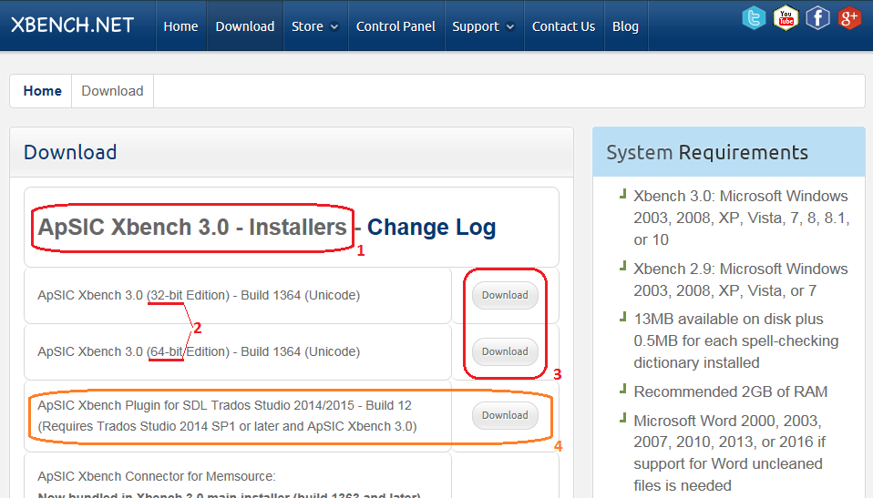Open the Change Log link

click(x=431, y=227)
